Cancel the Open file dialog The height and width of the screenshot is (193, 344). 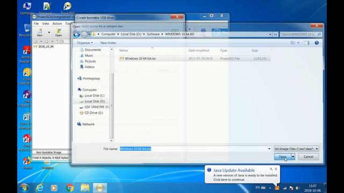tap(308, 157)
